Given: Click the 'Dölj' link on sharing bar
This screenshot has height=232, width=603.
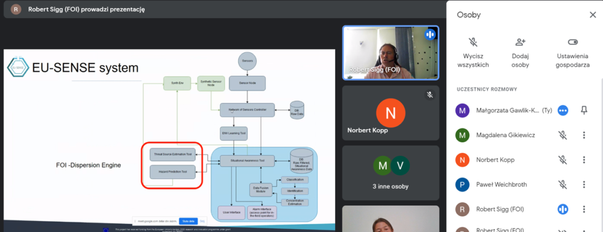Looking at the screenshot, I should coord(203,221).
